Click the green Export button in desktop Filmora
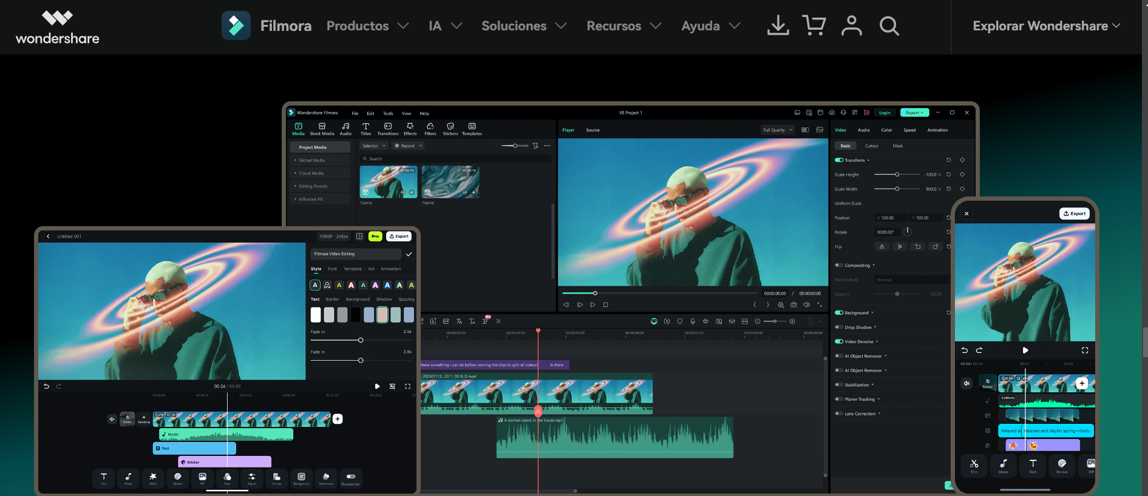1148x496 pixels. coord(914,112)
